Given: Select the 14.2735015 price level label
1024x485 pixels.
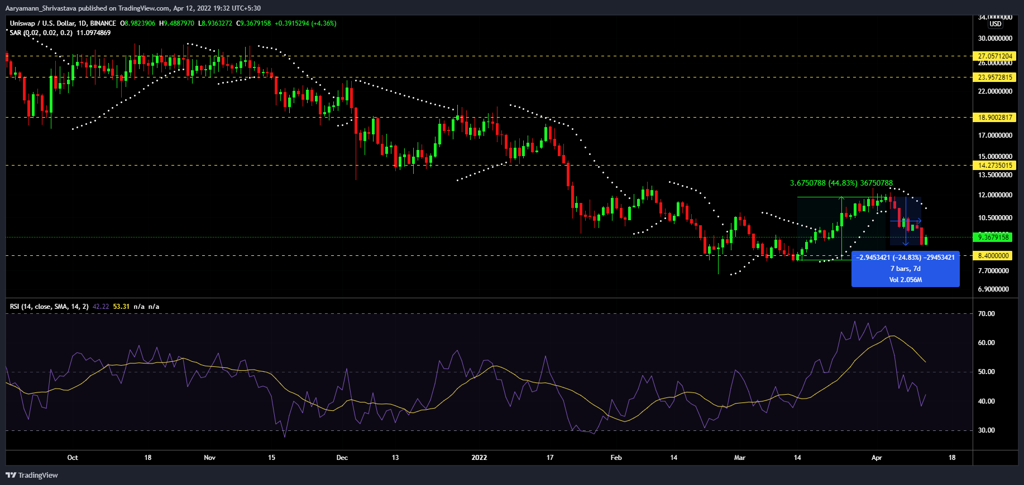Looking at the screenshot, I should point(994,166).
